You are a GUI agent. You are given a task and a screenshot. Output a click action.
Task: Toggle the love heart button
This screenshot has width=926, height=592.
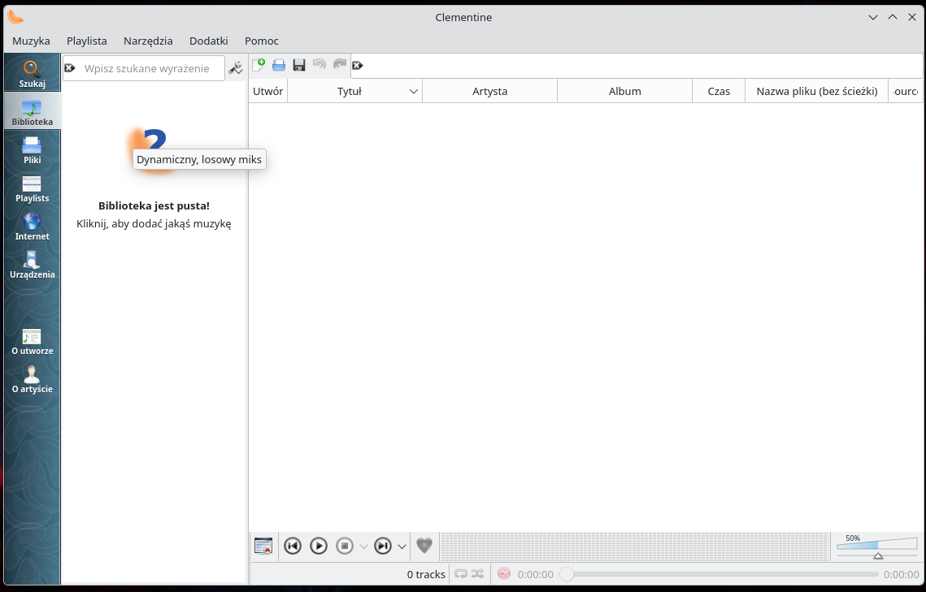click(424, 546)
